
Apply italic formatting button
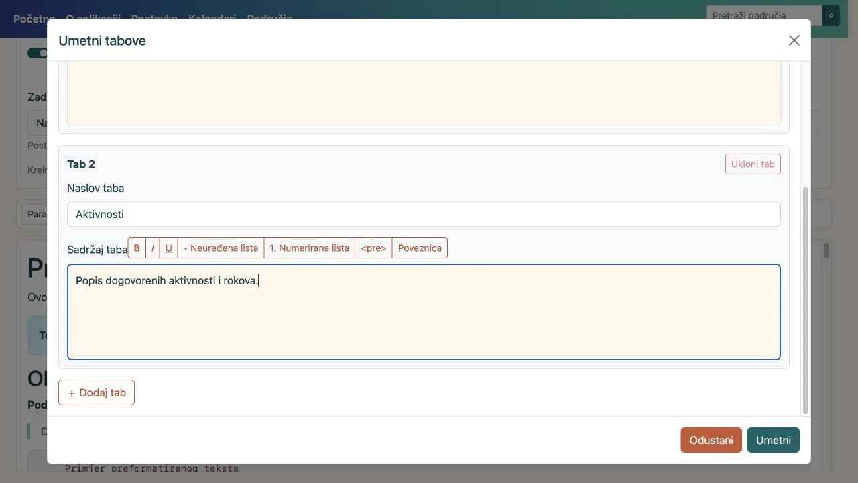(153, 248)
